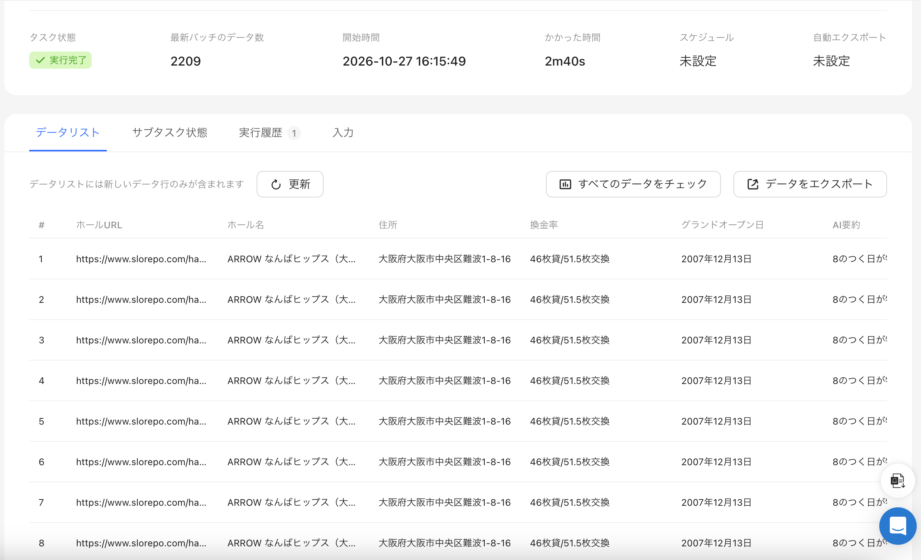Image resolution: width=921 pixels, height=560 pixels.
Task: Click the badge 1 beside 実行履歴
Action: 294,133
